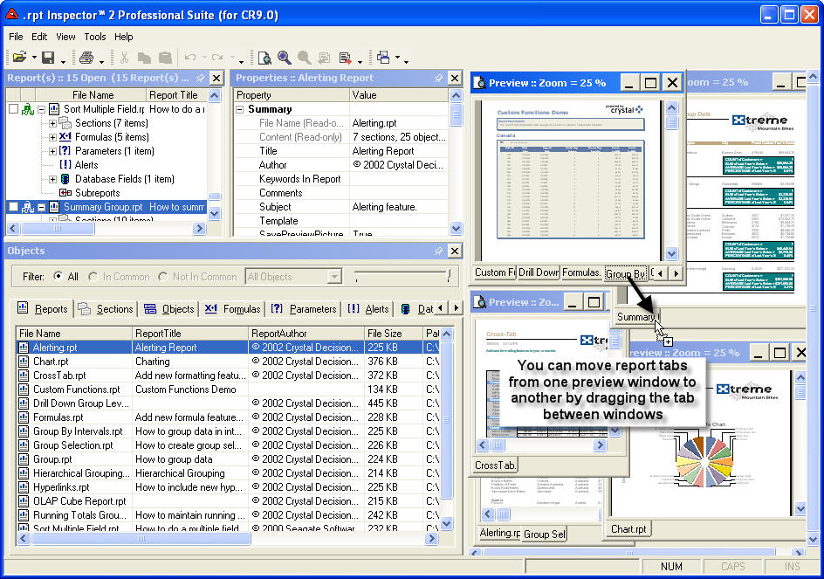Click the report icon beside Chart.rpt row
This screenshot has width=824, height=579.
[24, 362]
